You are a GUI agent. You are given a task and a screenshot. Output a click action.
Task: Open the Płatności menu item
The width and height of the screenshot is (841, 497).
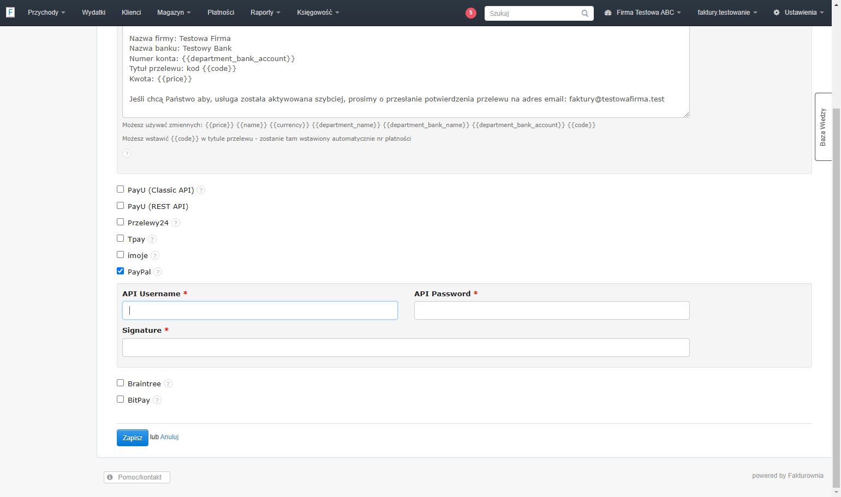pos(221,13)
